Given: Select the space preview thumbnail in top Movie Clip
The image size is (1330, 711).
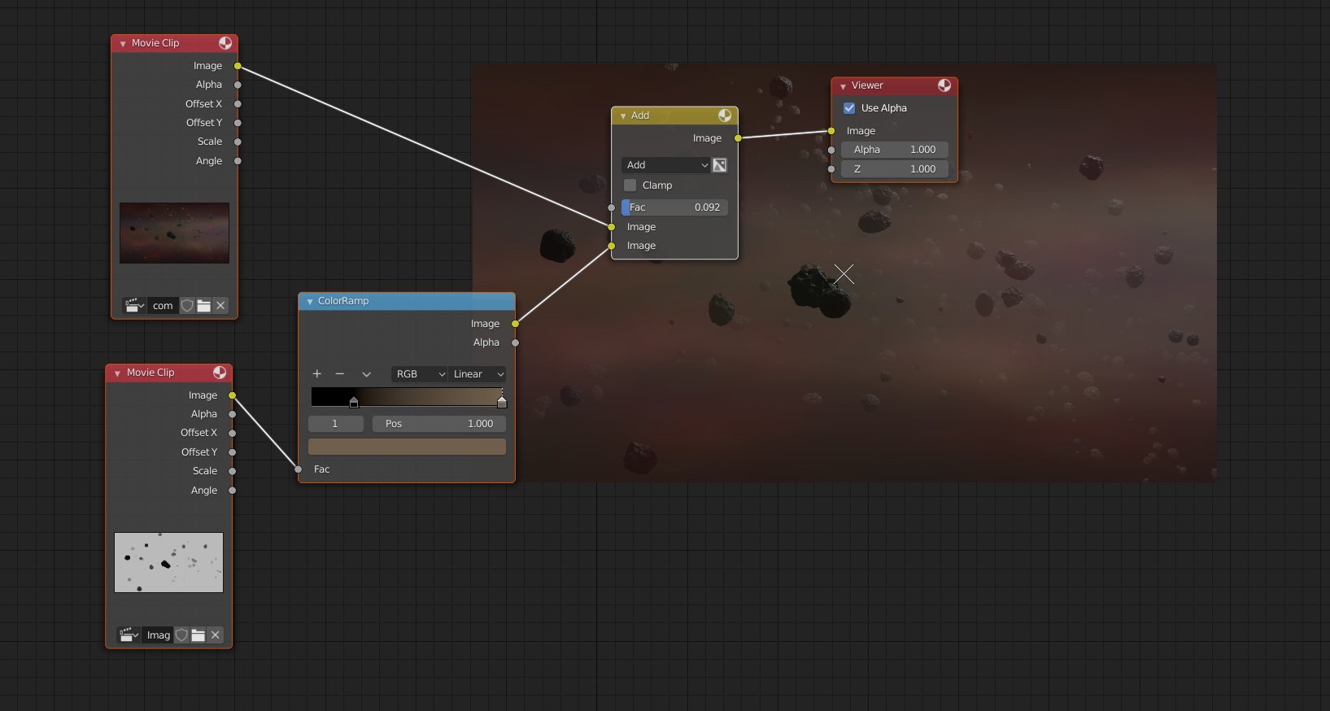Looking at the screenshot, I should coord(174,233).
